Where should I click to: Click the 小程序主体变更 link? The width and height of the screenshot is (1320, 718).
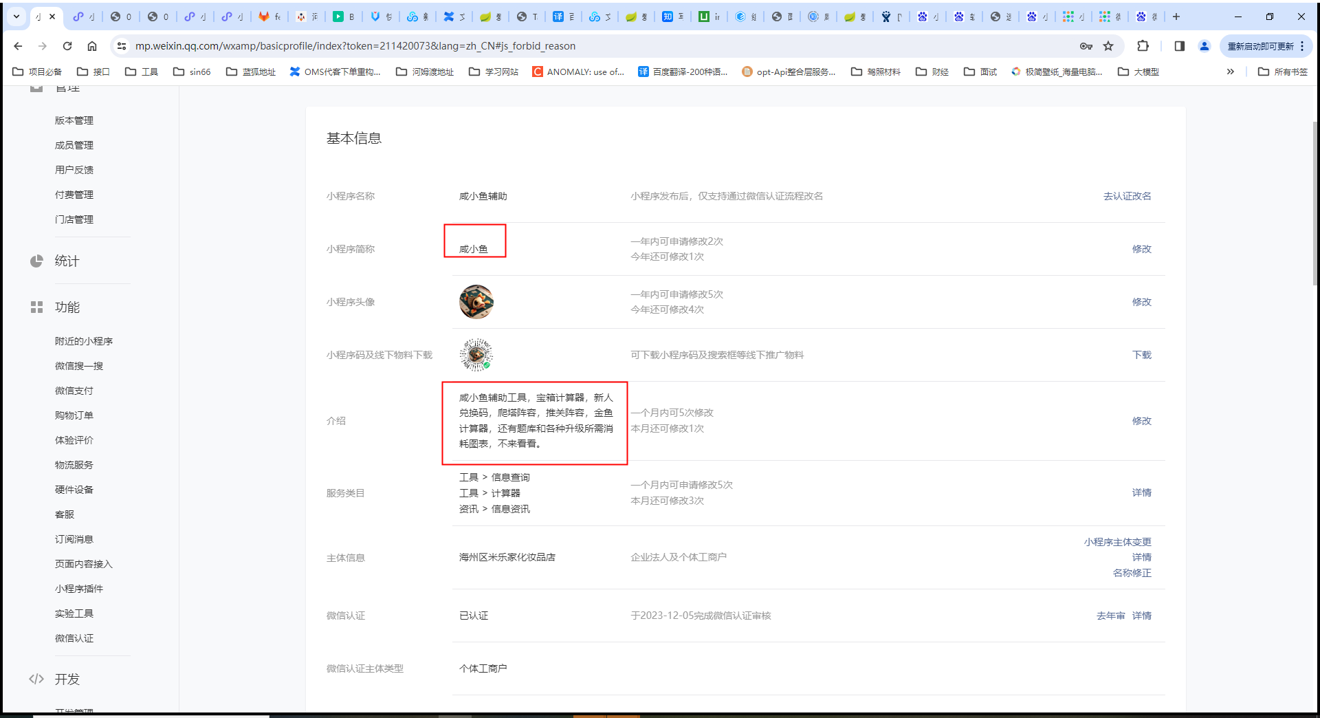[x=1118, y=542]
